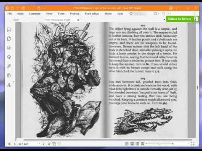Viewport: 202px width, 151px height.
Task: Jump to the last page
Action: (49, 144)
